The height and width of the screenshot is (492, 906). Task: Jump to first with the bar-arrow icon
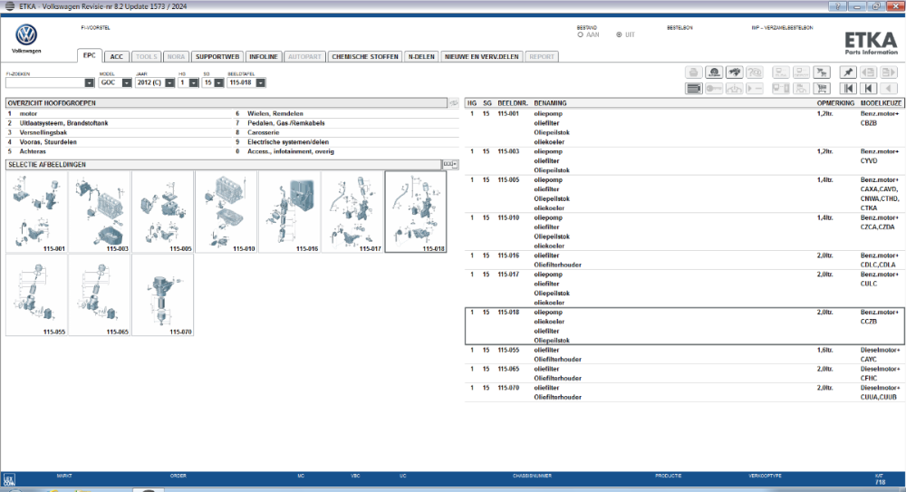pos(848,89)
